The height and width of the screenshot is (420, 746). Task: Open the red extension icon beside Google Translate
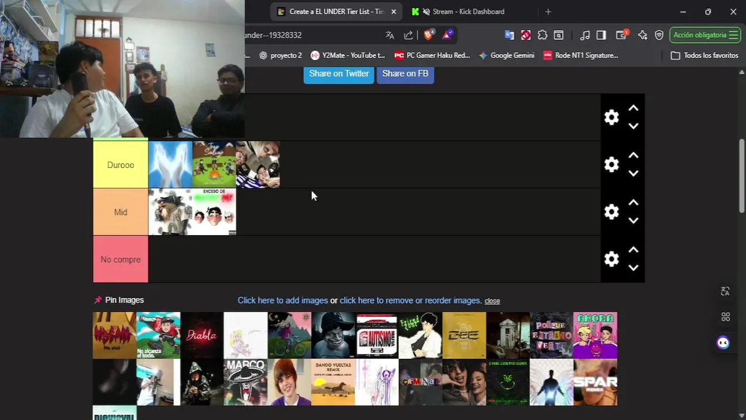[526, 35]
